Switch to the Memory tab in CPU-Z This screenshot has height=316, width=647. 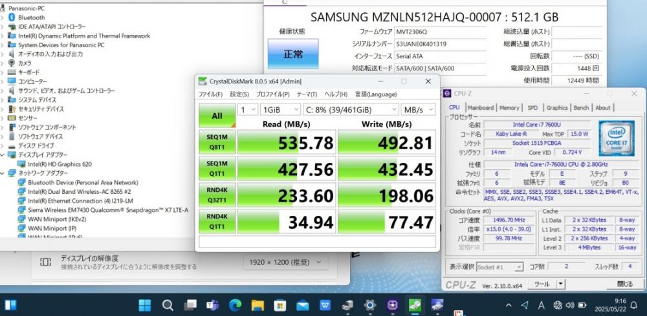point(509,107)
